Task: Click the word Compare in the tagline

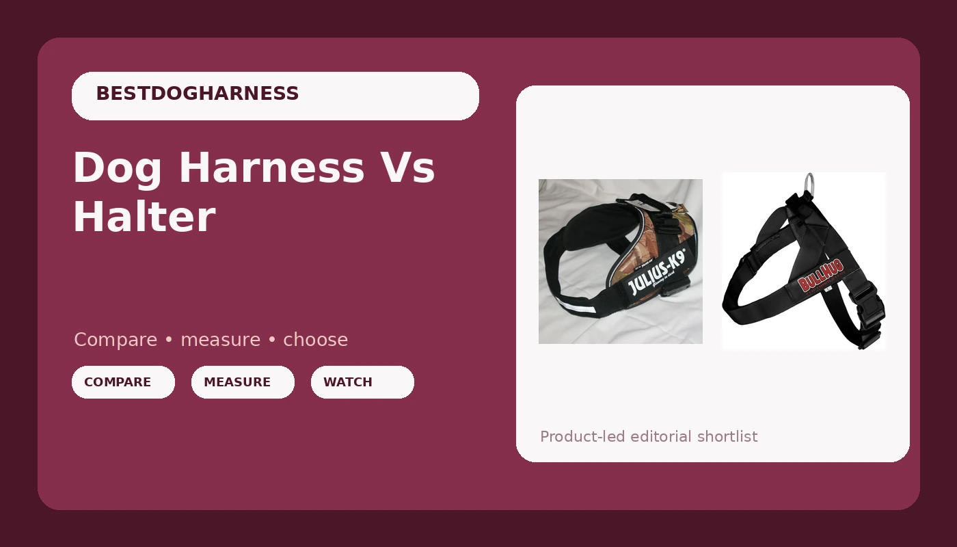Action: (x=116, y=340)
